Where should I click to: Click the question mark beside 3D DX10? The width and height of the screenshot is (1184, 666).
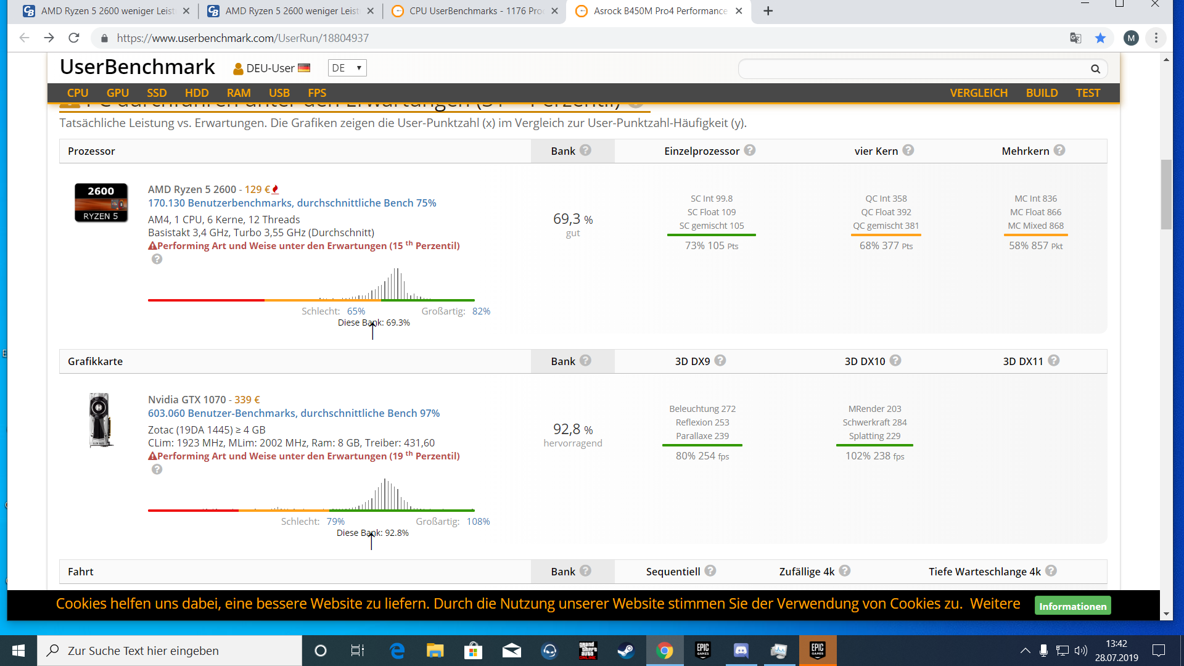click(895, 361)
